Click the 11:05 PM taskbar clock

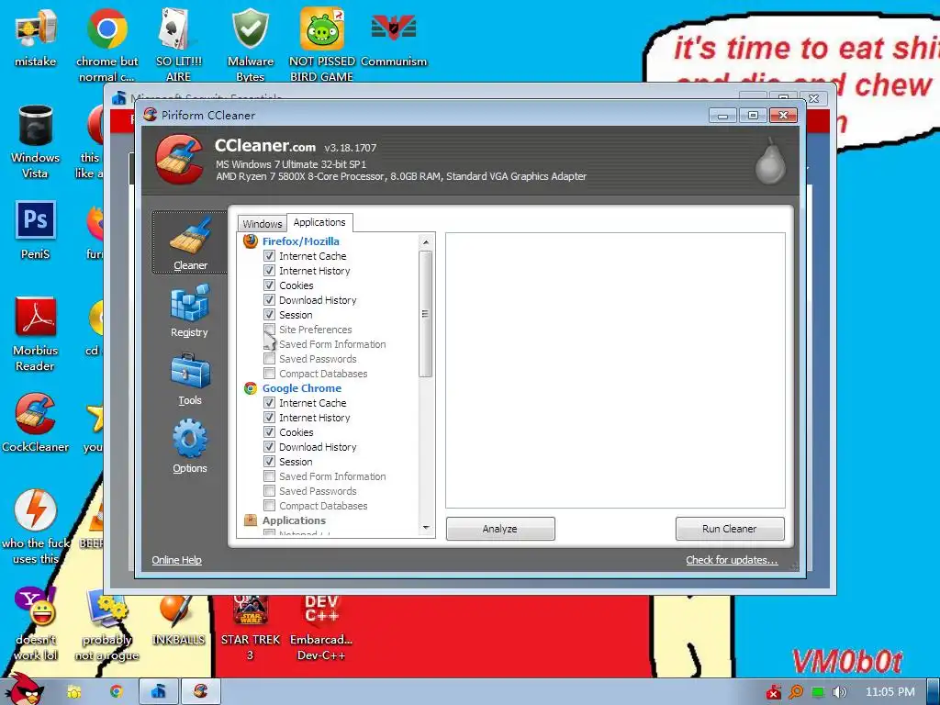tap(890, 692)
